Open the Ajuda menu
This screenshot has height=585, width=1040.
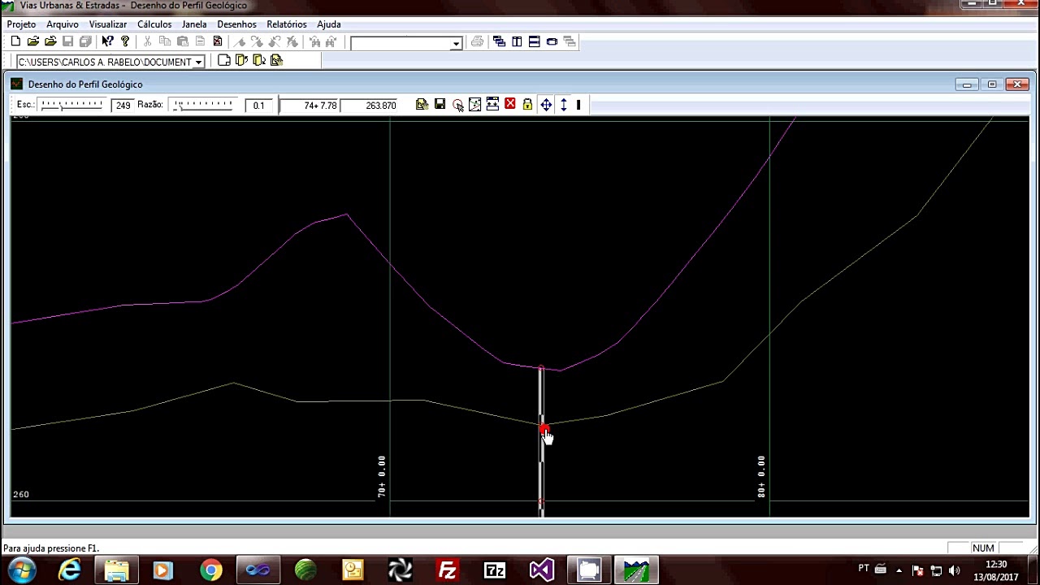329,24
